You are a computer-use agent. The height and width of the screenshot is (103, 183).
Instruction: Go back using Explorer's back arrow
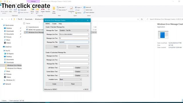coord(2,19)
